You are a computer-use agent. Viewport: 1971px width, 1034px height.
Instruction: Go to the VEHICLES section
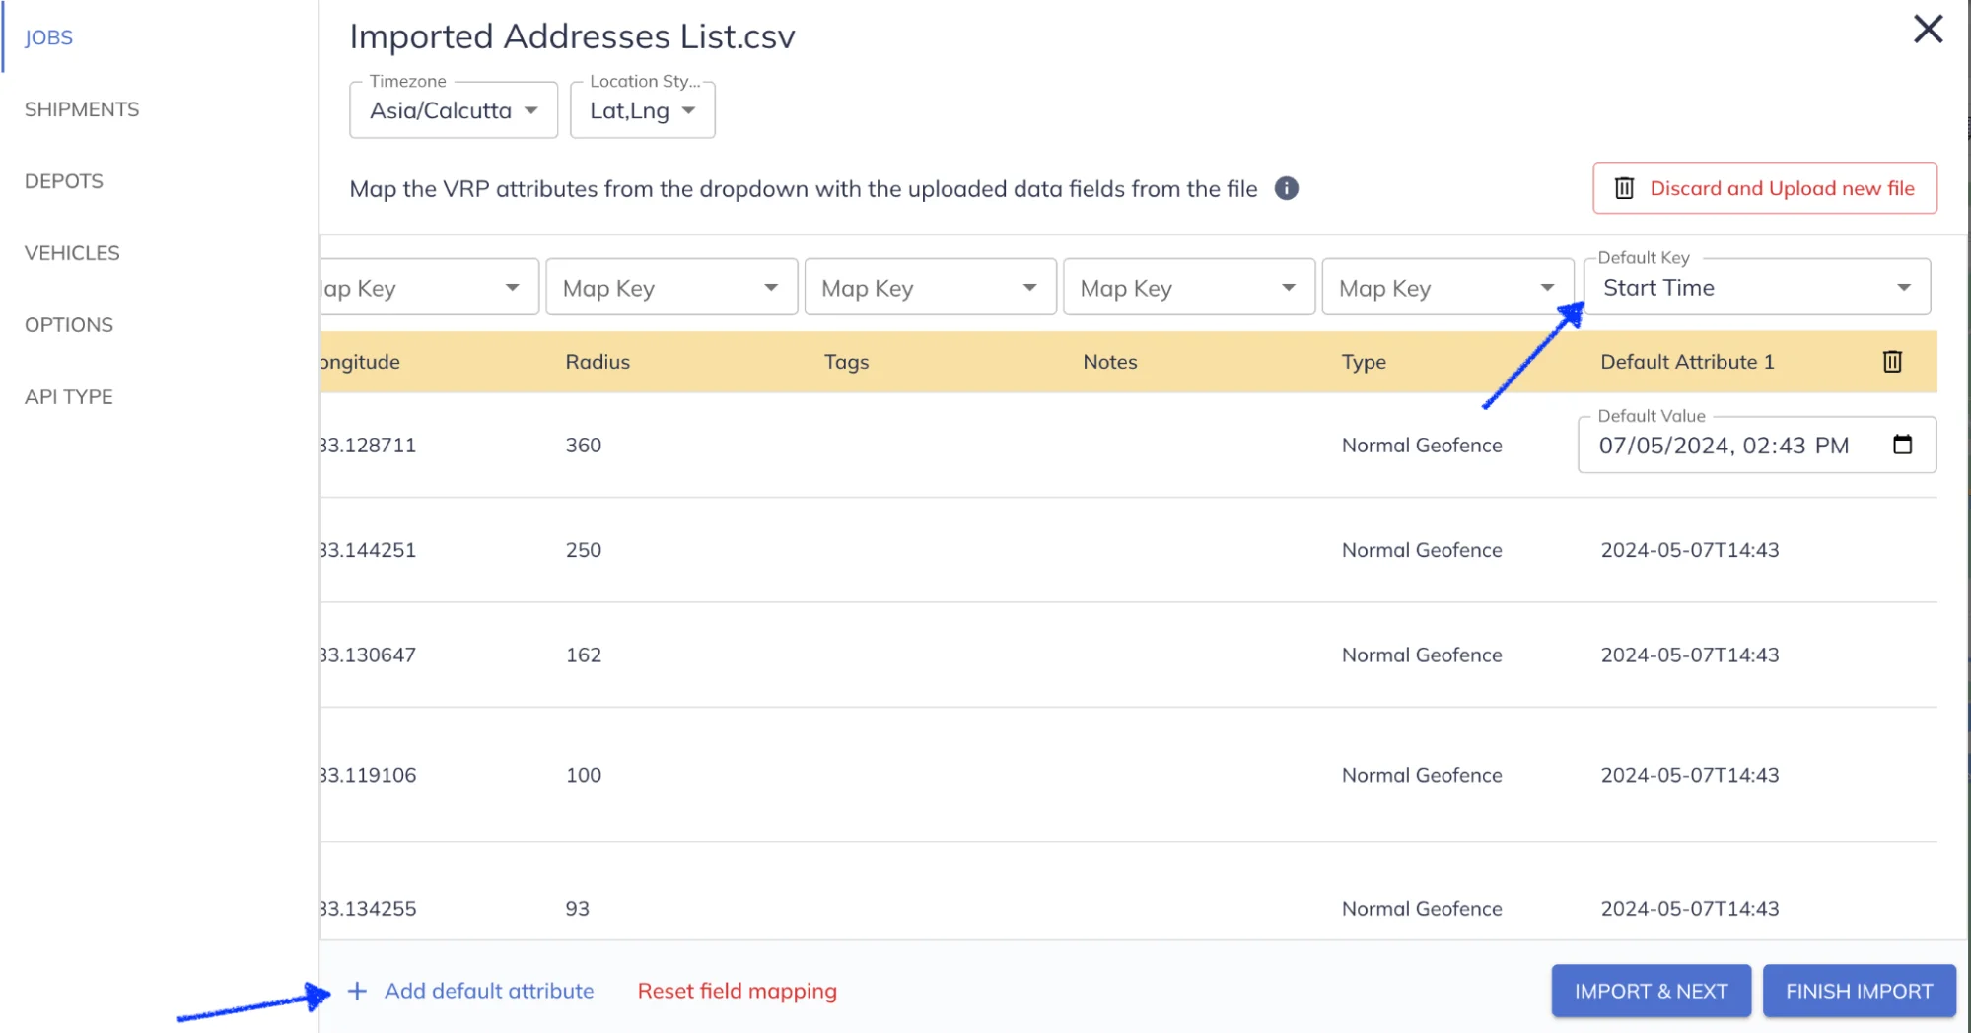72,253
